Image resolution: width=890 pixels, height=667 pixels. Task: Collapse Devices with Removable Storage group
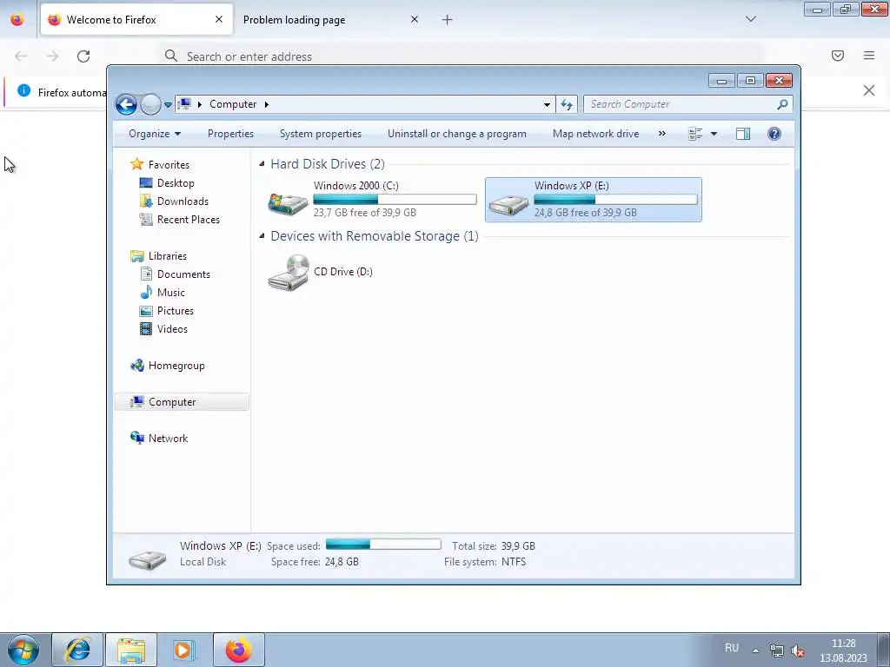pyautogui.click(x=262, y=236)
